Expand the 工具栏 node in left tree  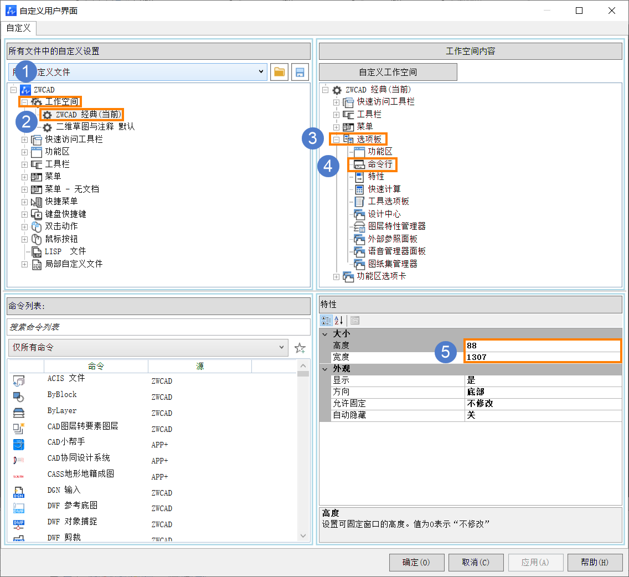click(24, 164)
